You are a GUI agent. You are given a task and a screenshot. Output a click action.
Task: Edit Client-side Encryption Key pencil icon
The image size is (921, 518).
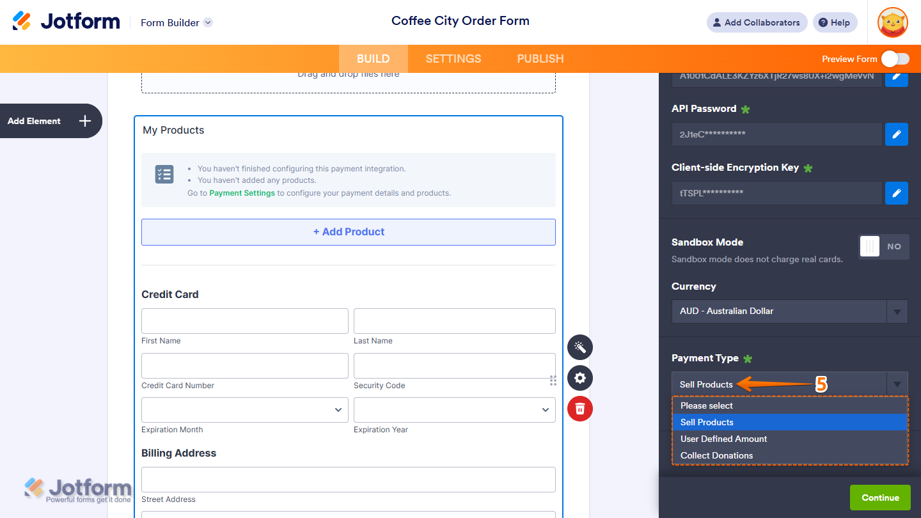pyautogui.click(x=896, y=193)
